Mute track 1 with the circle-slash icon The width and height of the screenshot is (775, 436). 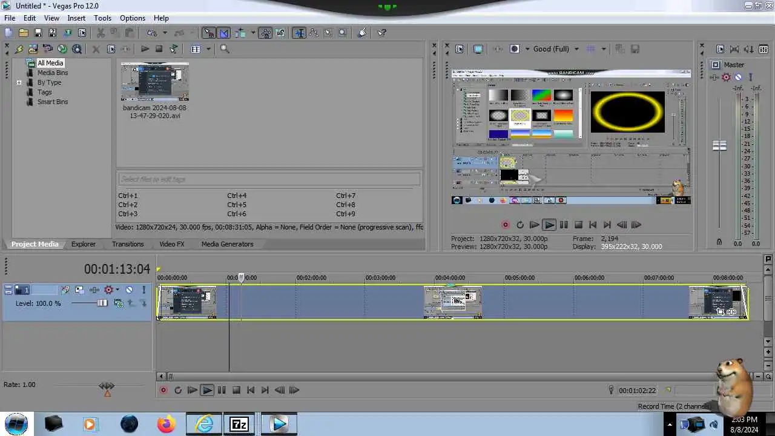(129, 289)
